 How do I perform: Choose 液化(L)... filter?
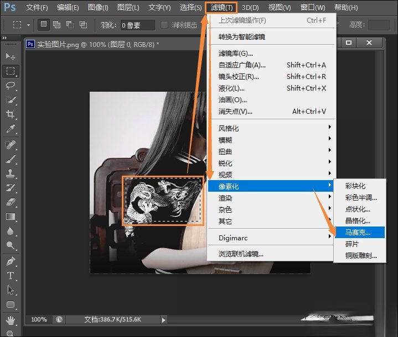coord(271,88)
